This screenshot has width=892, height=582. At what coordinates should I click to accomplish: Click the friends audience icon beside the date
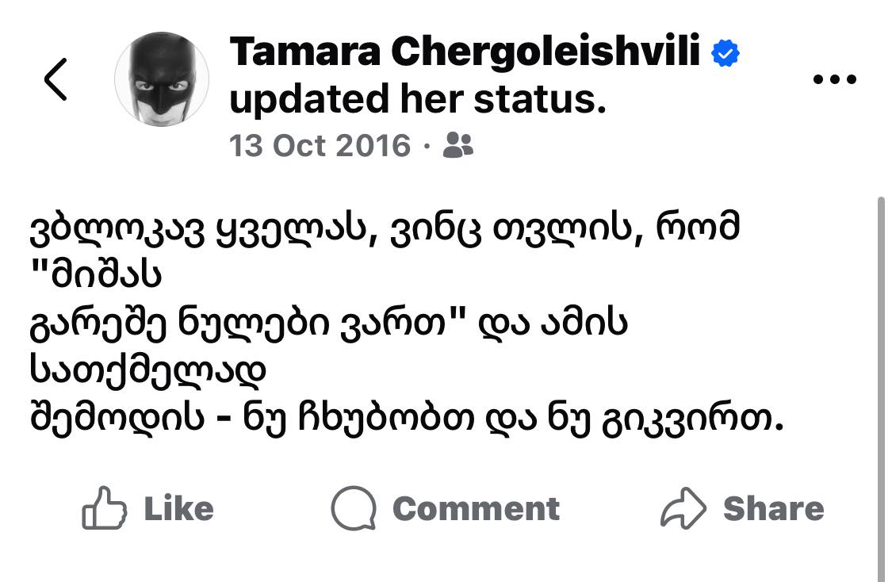pyautogui.click(x=457, y=145)
